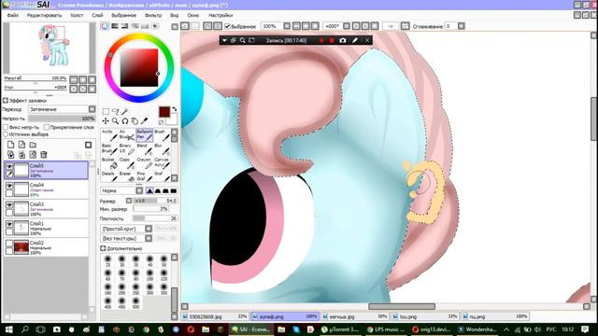This screenshot has height=336, width=598.
Task: Pick brush size preset 25
Action: coord(108,261)
